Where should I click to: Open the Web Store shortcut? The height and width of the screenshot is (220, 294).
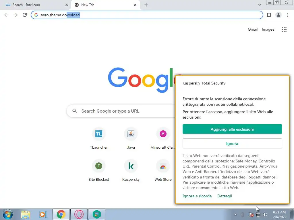163,171
